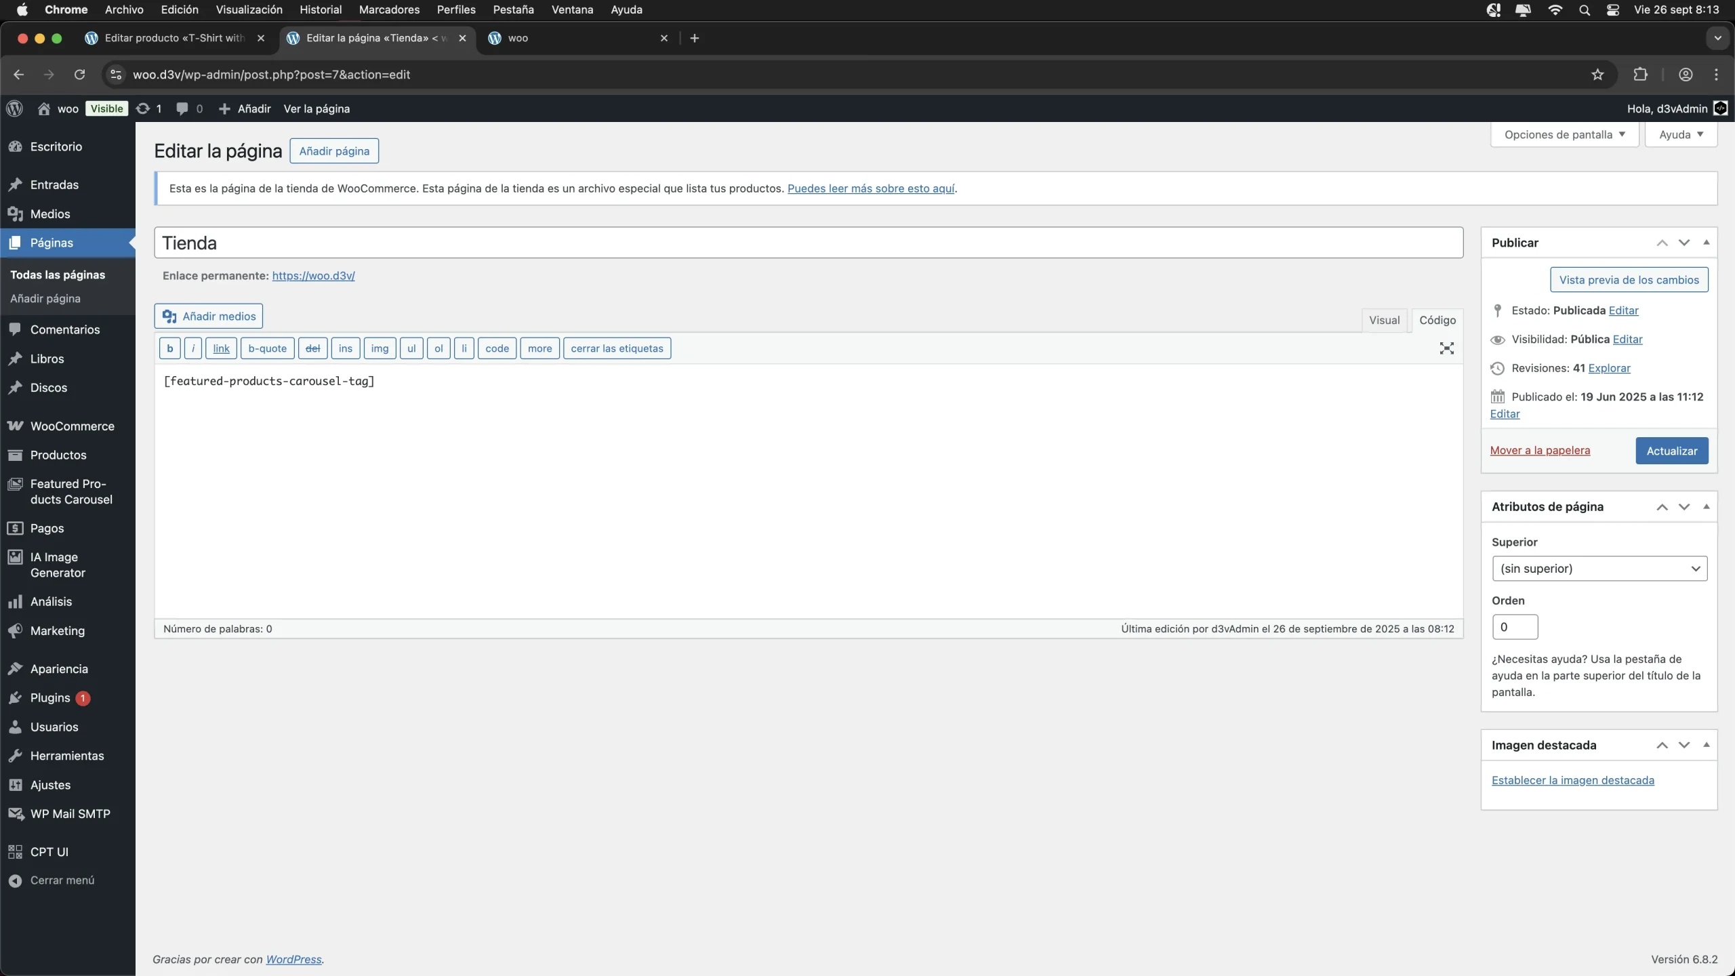
Task: Insert bold tag with b button
Action: click(170, 348)
